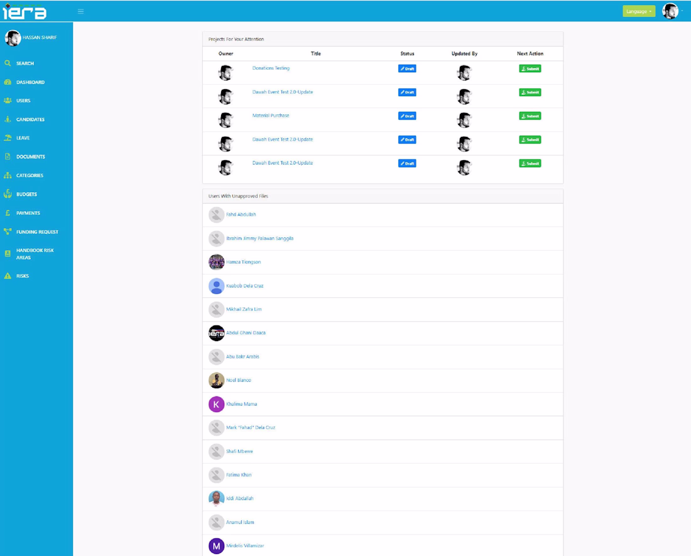Click Abdul Ghani Daaca's IERA avatar
This screenshot has height=556, width=691.
point(216,333)
